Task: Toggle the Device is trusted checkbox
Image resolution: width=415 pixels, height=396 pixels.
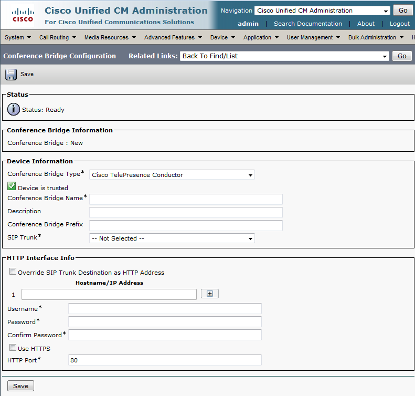Action: click(x=12, y=186)
